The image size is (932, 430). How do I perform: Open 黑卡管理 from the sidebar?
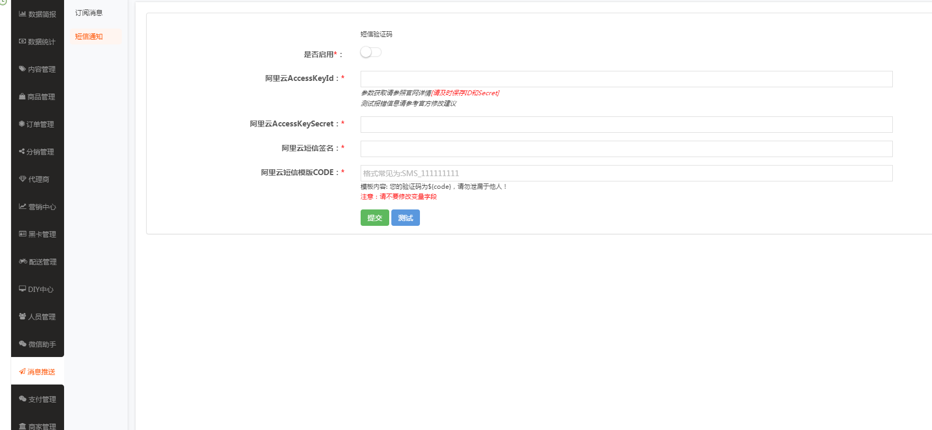(x=38, y=234)
